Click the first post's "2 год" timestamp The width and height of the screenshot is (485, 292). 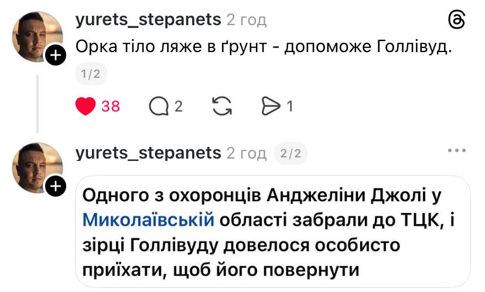pos(246,20)
